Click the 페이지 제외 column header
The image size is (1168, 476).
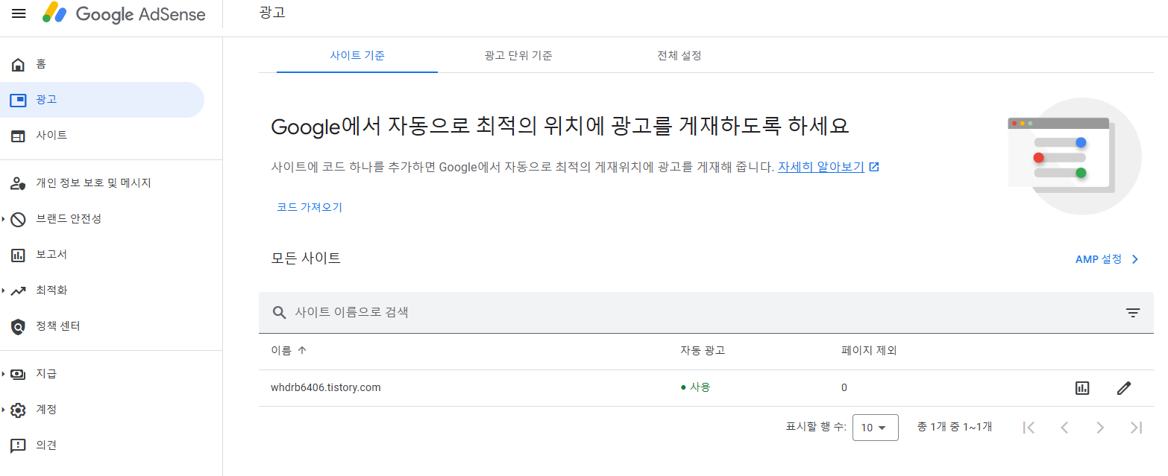point(869,351)
